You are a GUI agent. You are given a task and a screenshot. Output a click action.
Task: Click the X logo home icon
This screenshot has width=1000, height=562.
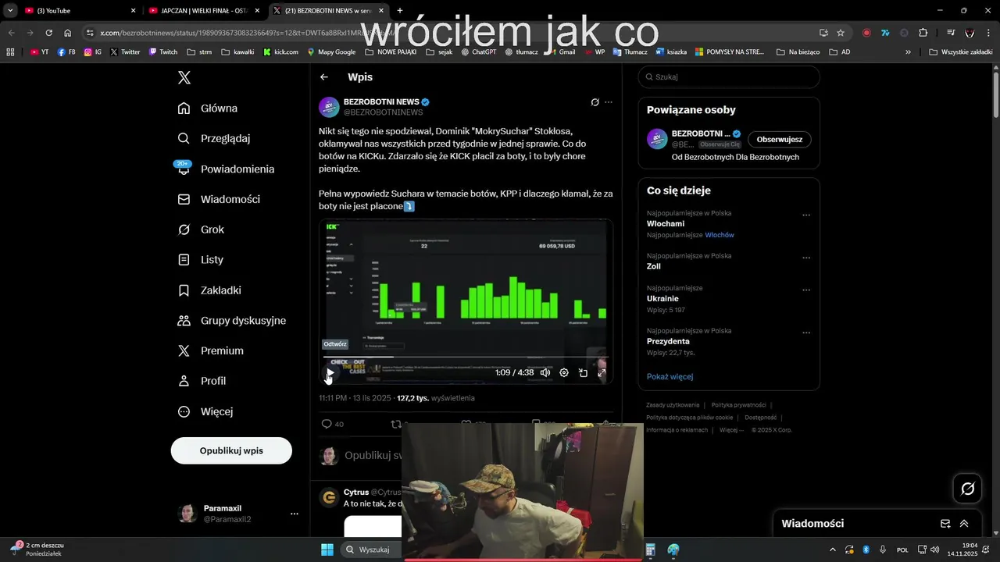coord(184,77)
